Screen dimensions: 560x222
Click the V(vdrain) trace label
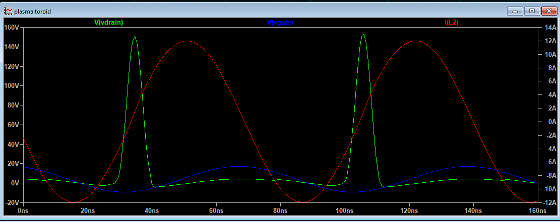(x=109, y=23)
